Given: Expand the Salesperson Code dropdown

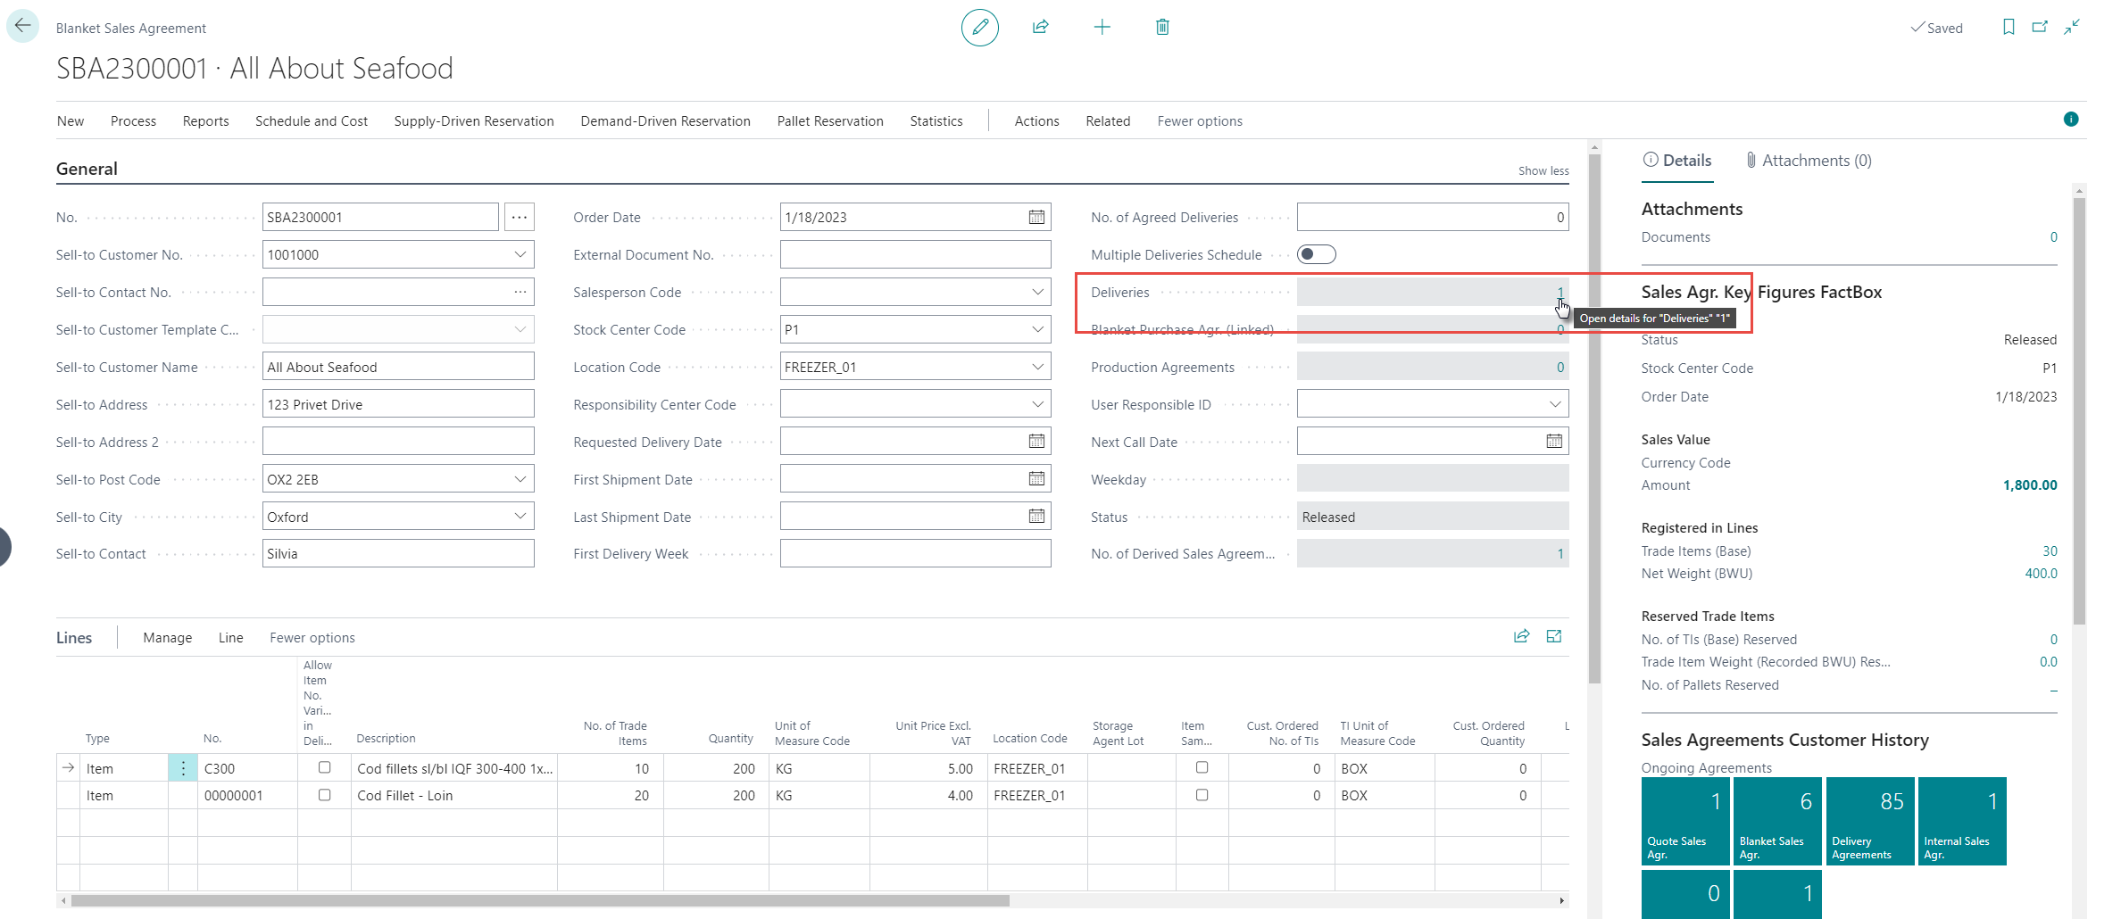Looking at the screenshot, I should 1037,292.
